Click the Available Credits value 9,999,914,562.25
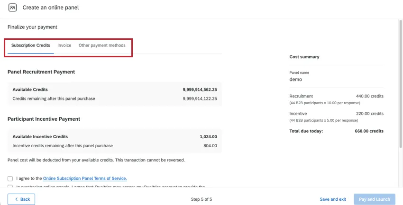The width and height of the screenshot is (403, 205). point(200,89)
